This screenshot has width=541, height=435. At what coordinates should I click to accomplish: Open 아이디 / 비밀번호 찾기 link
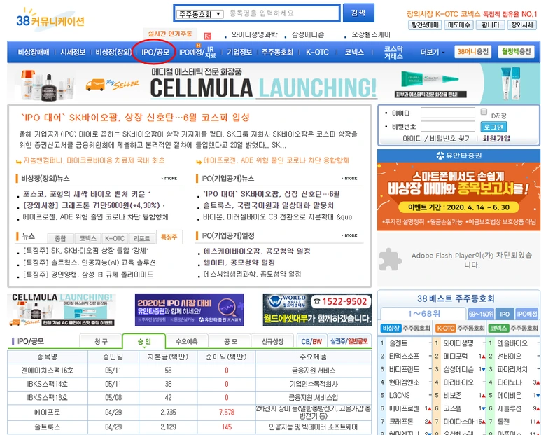[437, 139]
